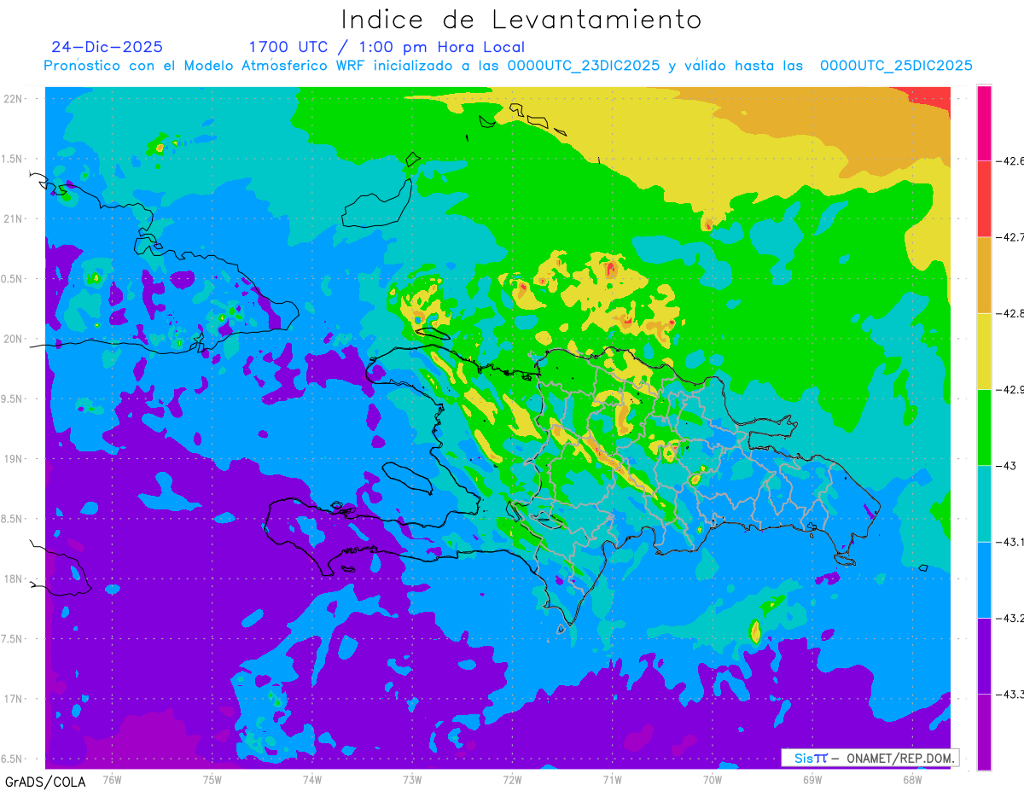Click the 'GrADS/COLA' credit text
The width and height of the screenshot is (1024, 791).
44,782
